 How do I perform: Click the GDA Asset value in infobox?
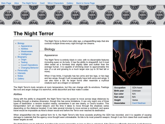[137, 88]
